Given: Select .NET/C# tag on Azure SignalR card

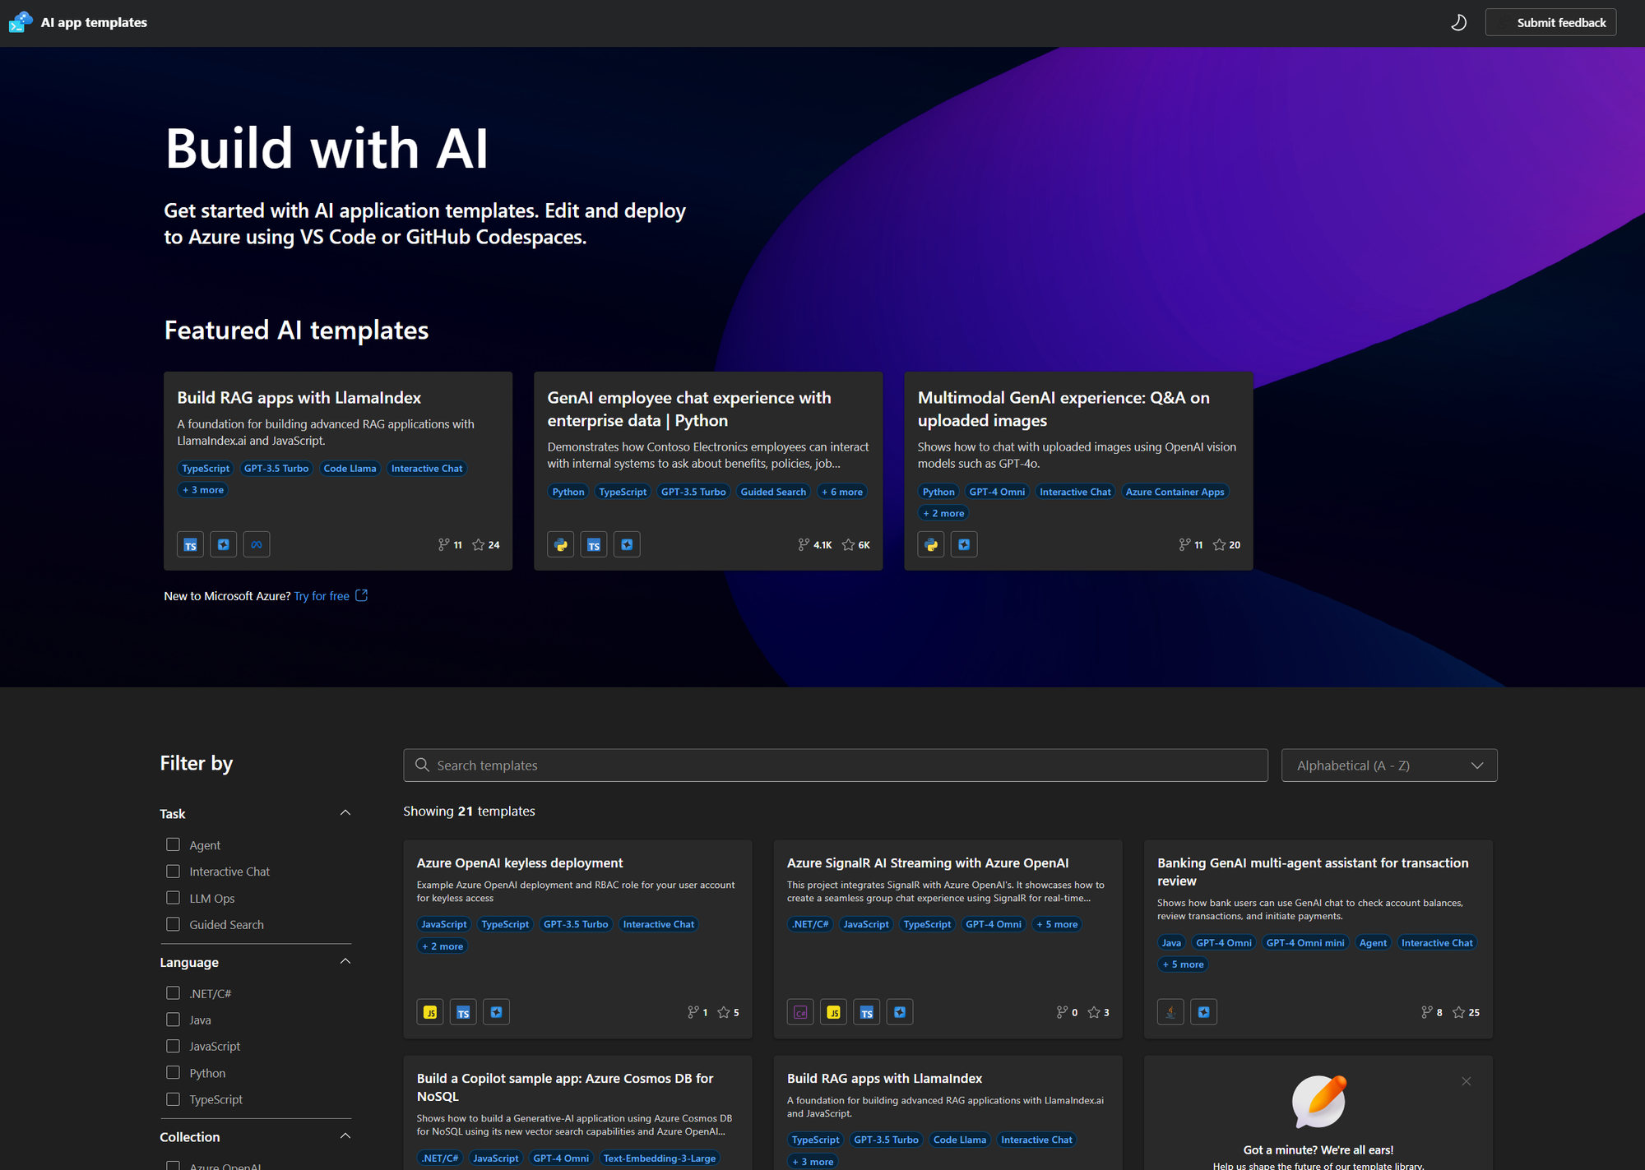Looking at the screenshot, I should coord(810,924).
